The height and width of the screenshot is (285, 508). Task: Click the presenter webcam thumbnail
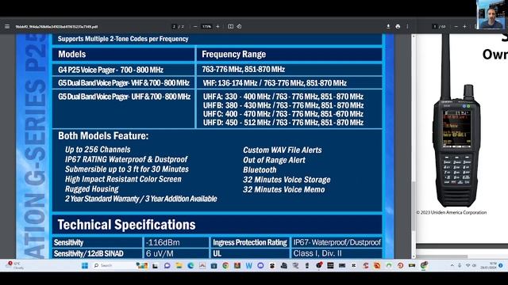491,14
